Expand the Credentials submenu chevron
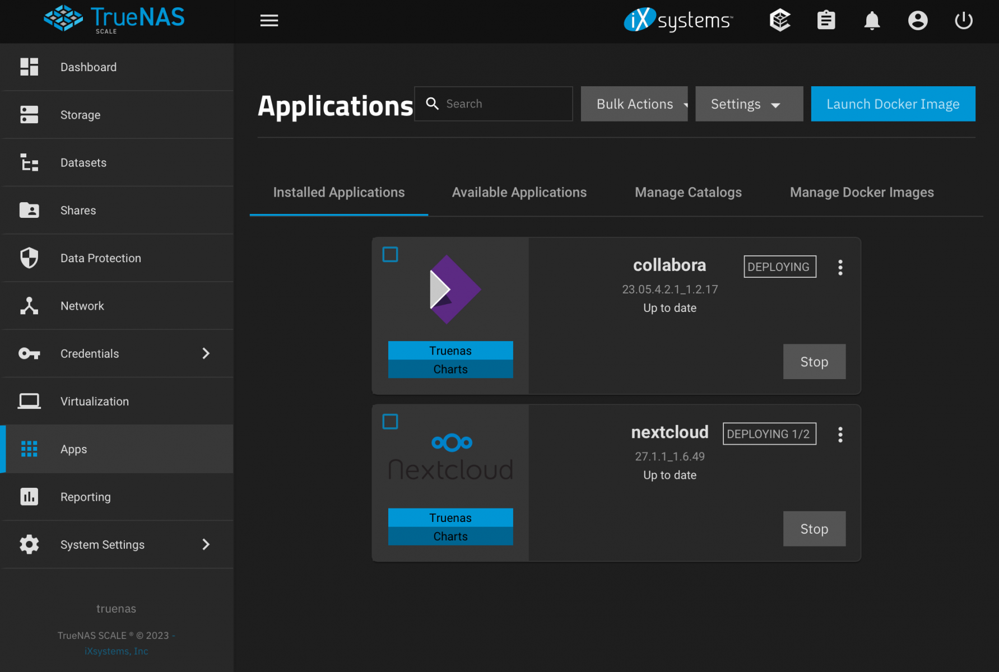The width and height of the screenshot is (999, 672). coord(206,353)
